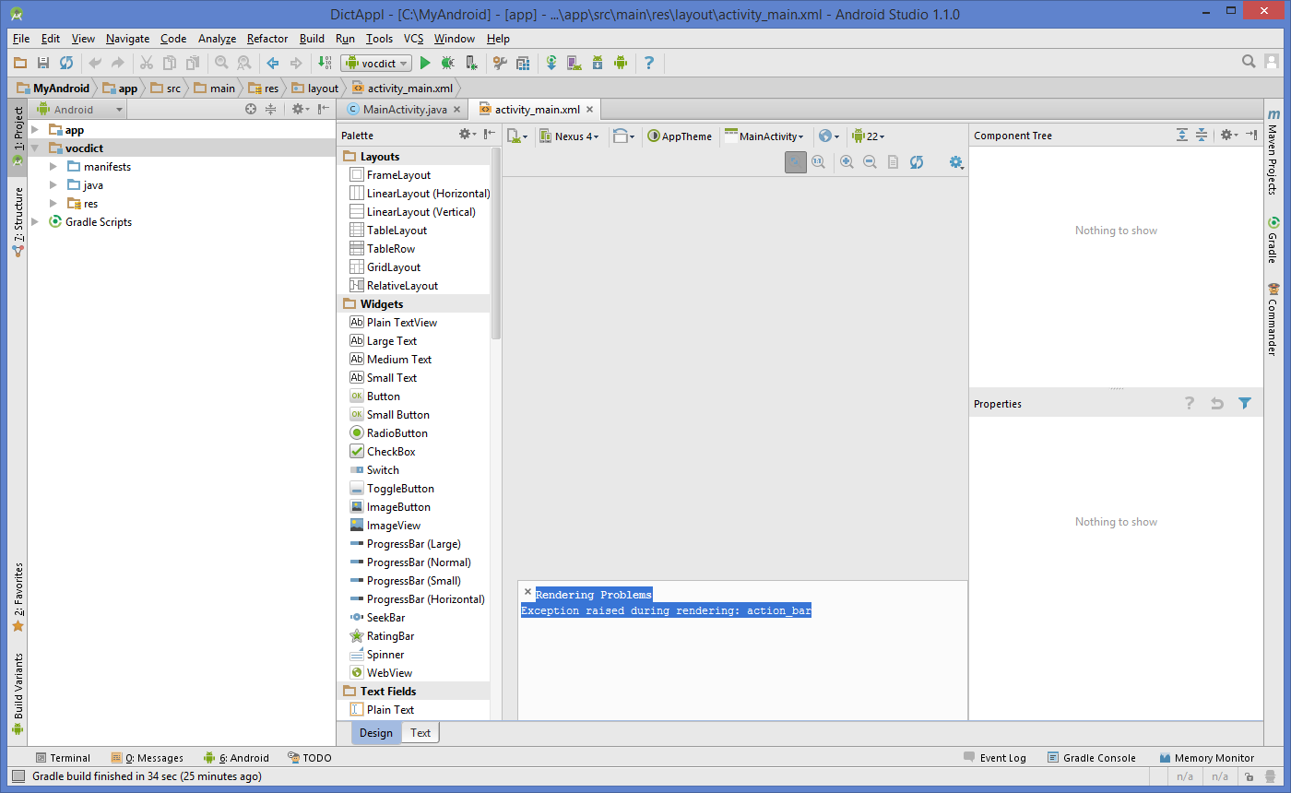
Task: Select SeekBar widget in the Palette
Action: point(385,618)
